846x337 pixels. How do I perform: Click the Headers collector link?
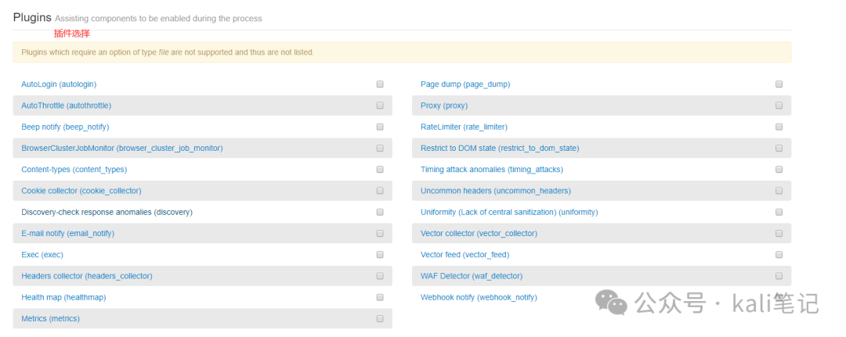click(86, 276)
